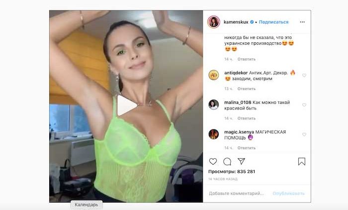The image size is (348, 210).
Task: Focus the Добавьте комментарий input field
Action: point(239,194)
